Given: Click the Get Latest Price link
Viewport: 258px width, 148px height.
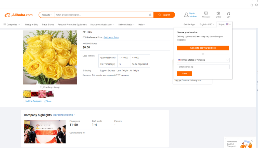Looking at the screenshot, I should [x=111, y=37].
